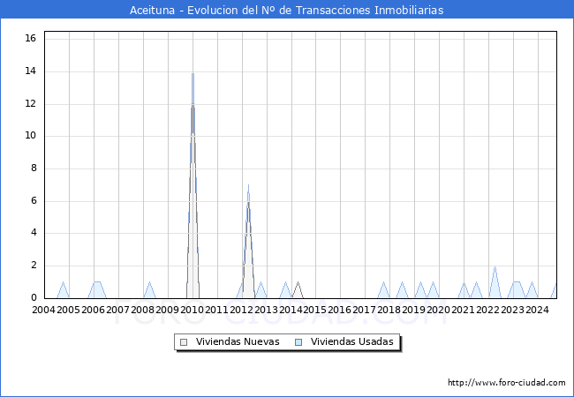Click the Viviendas Usadas legend swatch
The height and width of the screenshot is (397, 574).
(298, 342)
